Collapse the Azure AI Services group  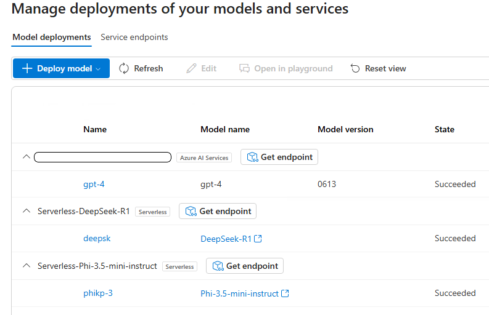pyautogui.click(x=26, y=157)
